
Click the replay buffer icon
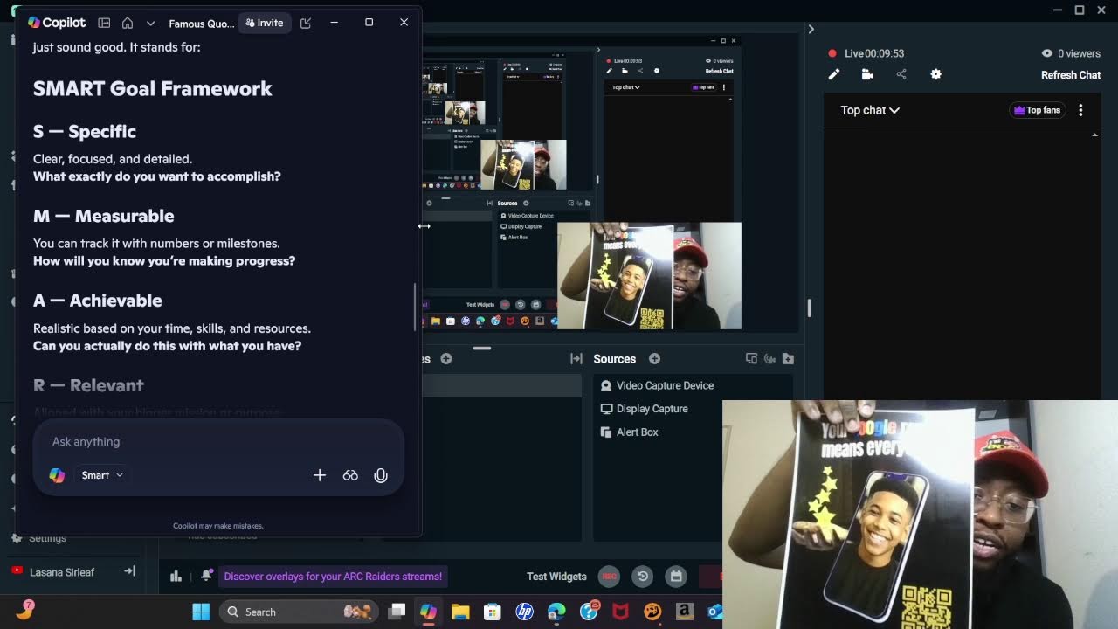(643, 577)
